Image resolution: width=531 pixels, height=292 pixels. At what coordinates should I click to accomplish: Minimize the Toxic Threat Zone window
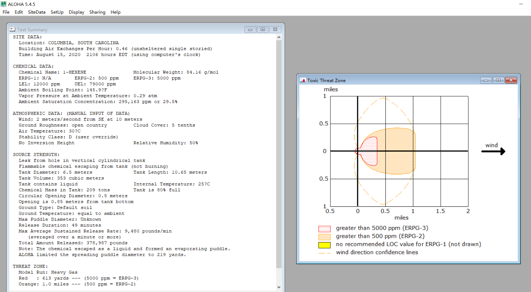coord(486,80)
